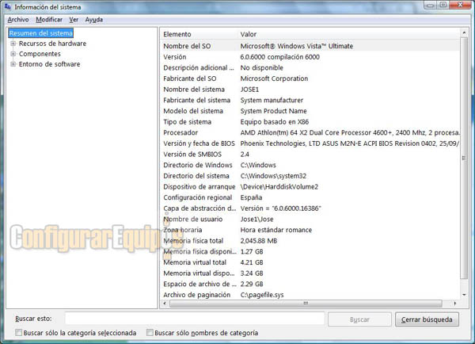Select Resumen del sistema in the tree

click(x=40, y=34)
